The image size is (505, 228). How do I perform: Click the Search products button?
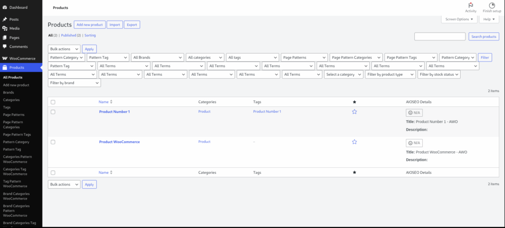point(484,36)
